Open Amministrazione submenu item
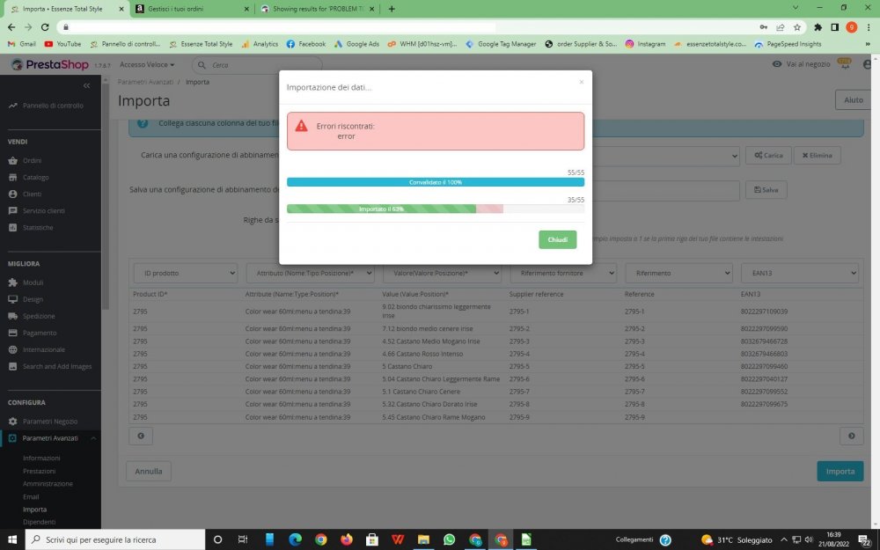The image size is (880, 550). point(48,484)
